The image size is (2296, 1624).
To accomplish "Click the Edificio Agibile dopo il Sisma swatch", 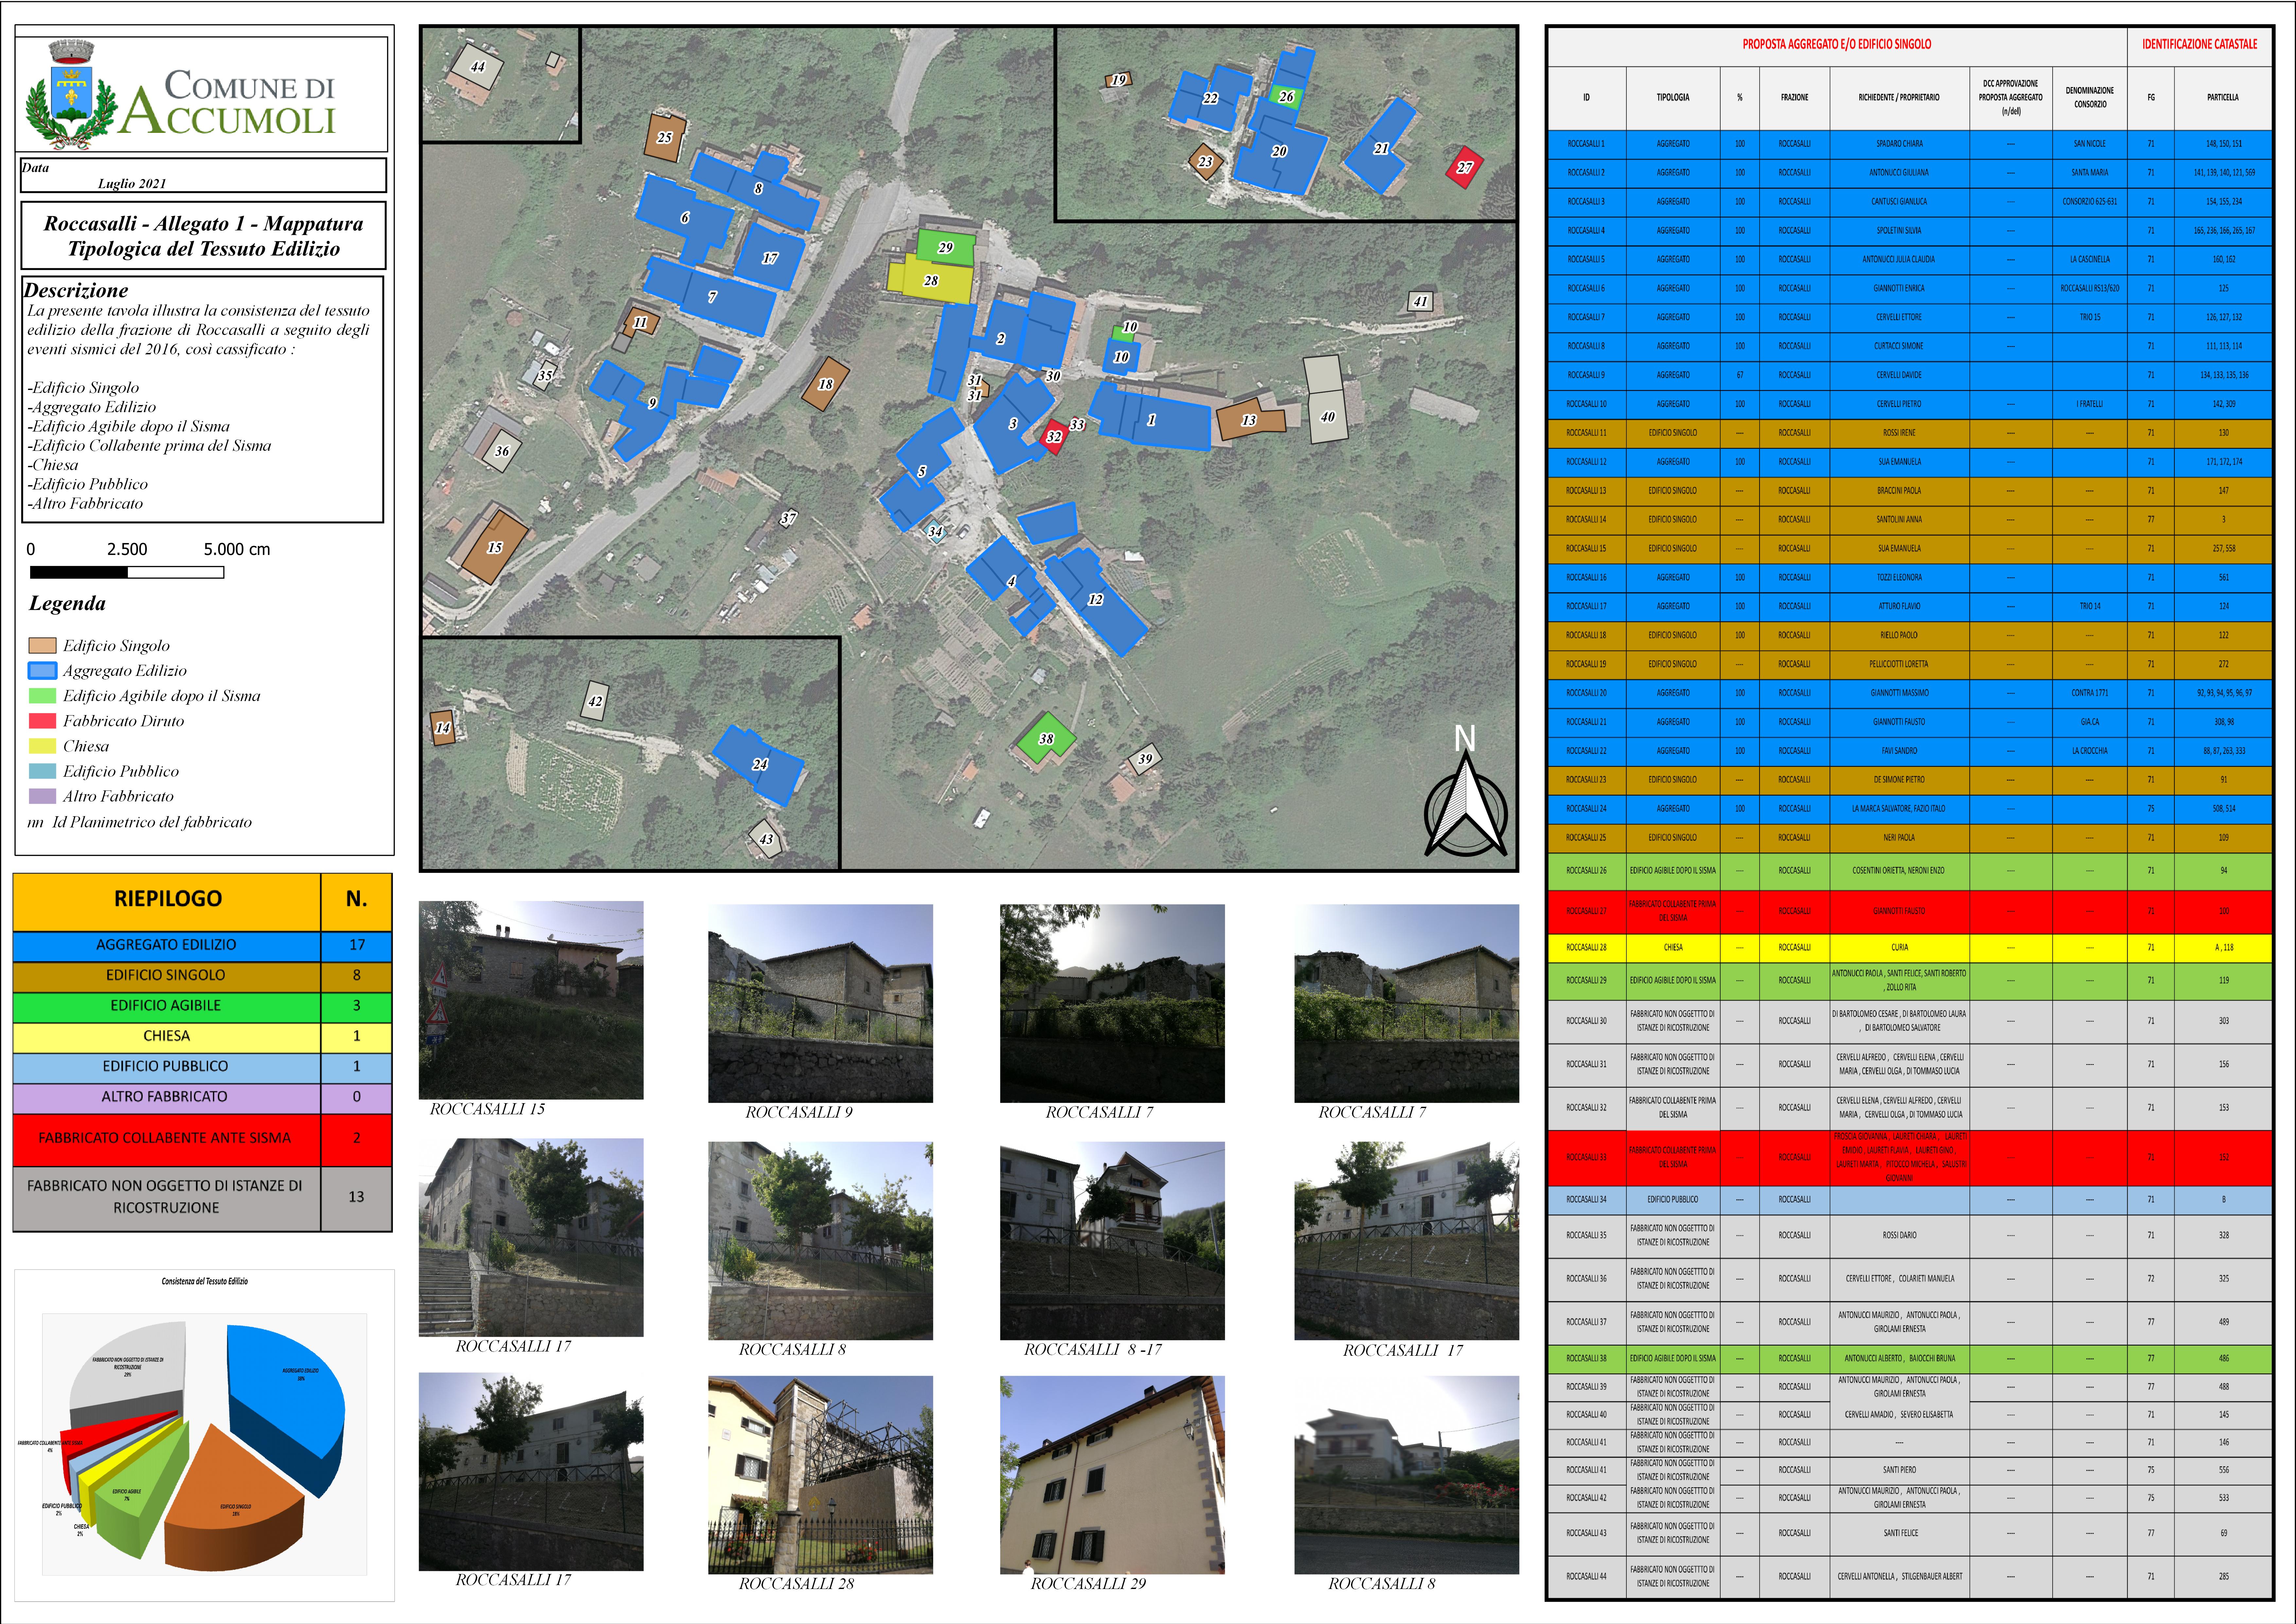I will click(x=42, y=696).
